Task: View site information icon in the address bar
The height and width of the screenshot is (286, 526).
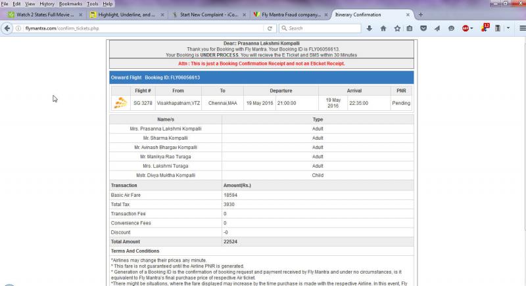Action: tap(18, 28)
